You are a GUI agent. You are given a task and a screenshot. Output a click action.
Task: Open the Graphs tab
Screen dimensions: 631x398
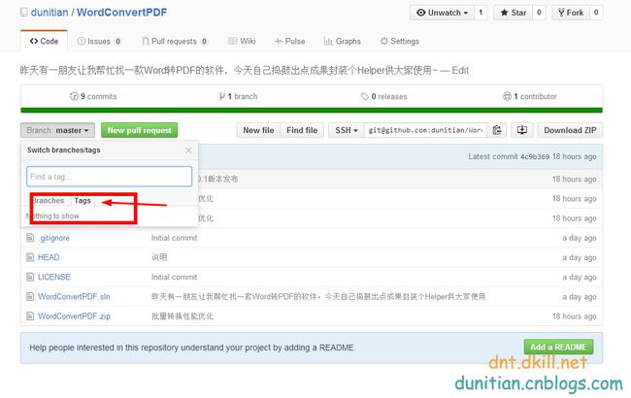tap(343, 41)
